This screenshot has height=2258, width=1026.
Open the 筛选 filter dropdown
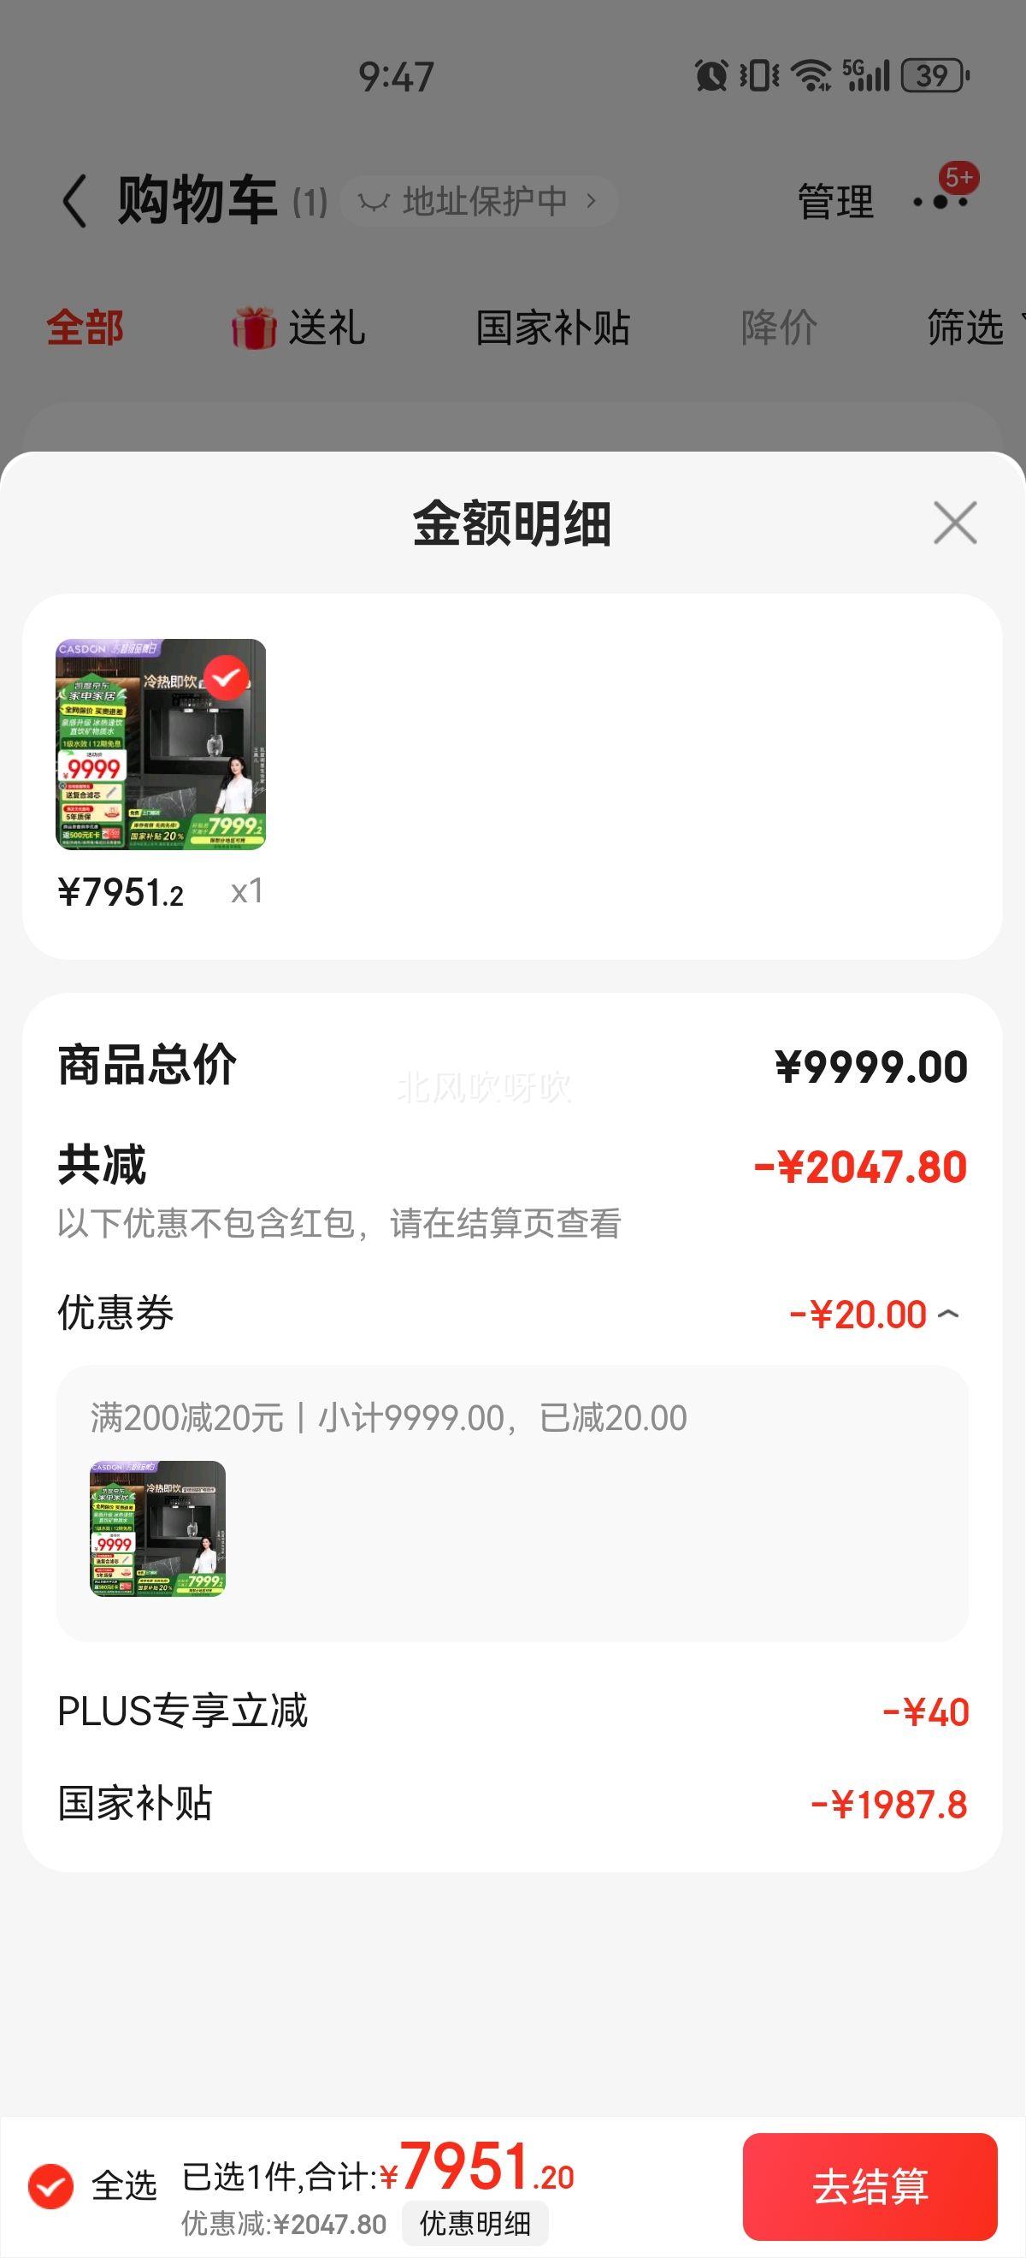point(975,328)
